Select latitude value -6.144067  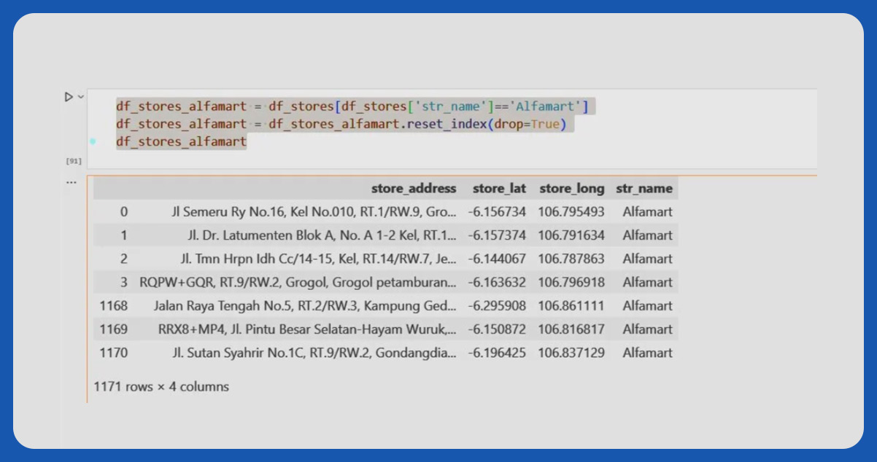pyautogui.click(x=496, y=259)
